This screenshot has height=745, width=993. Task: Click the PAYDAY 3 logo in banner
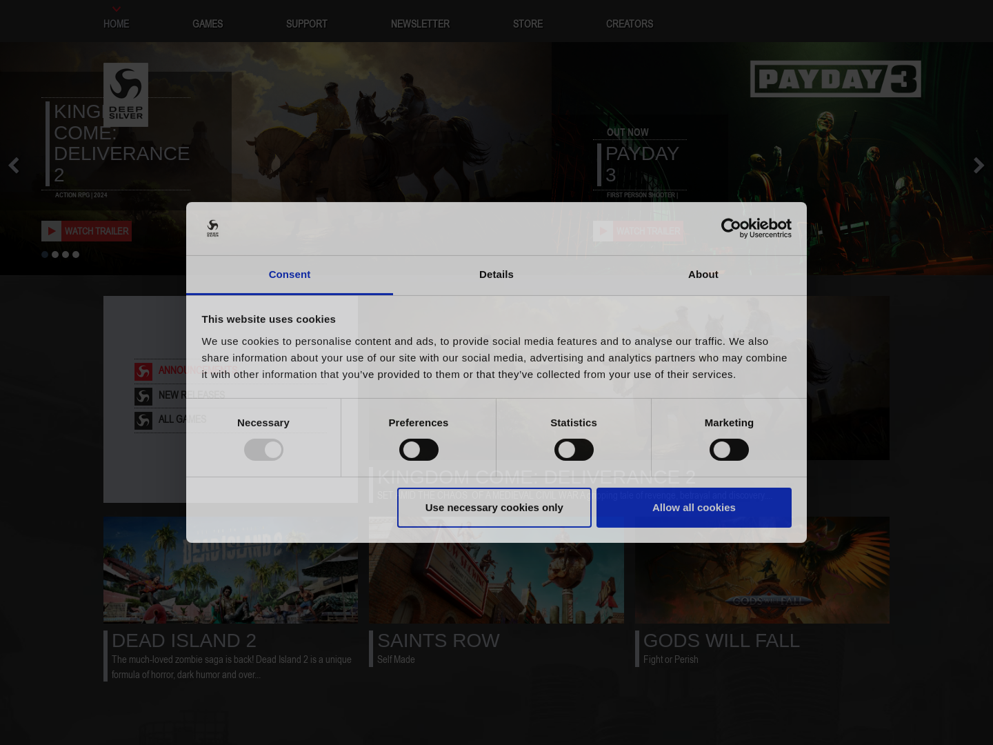click(x=835, y=79)
